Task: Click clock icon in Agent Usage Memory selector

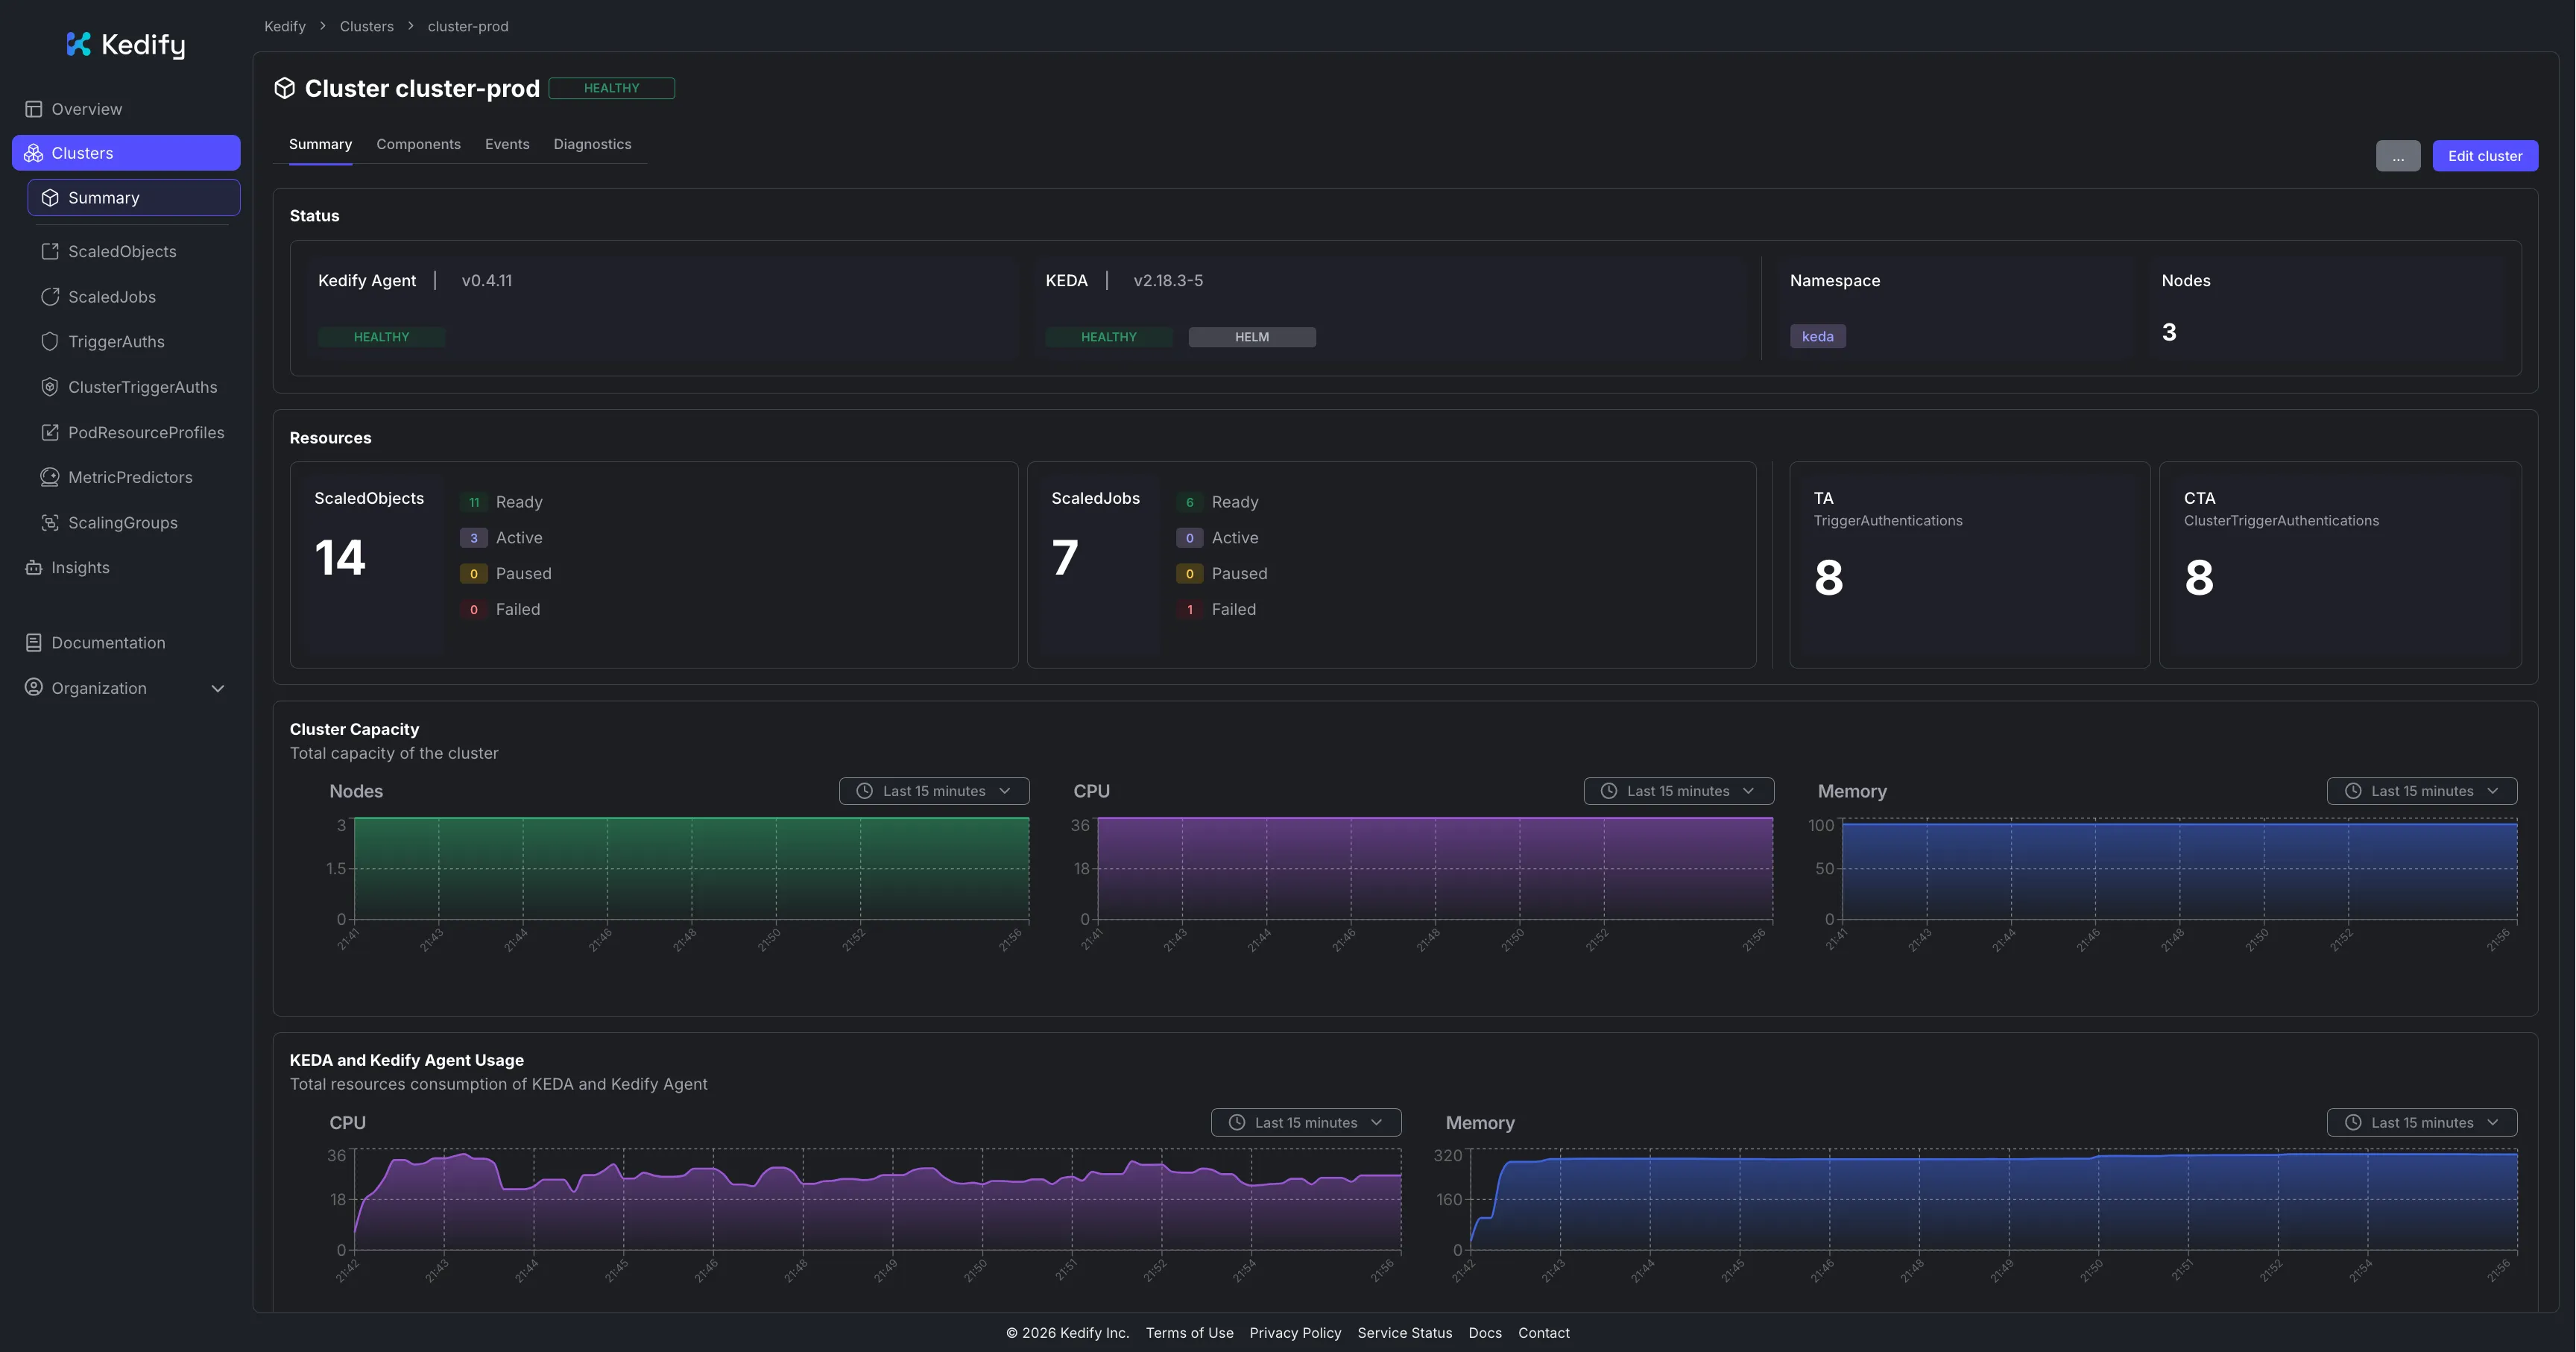Action: coord(2353,1123)
